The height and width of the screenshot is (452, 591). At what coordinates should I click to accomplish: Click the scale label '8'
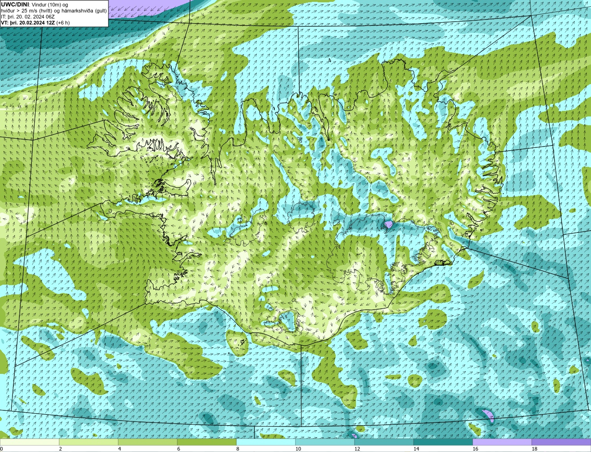click(238, 449)
